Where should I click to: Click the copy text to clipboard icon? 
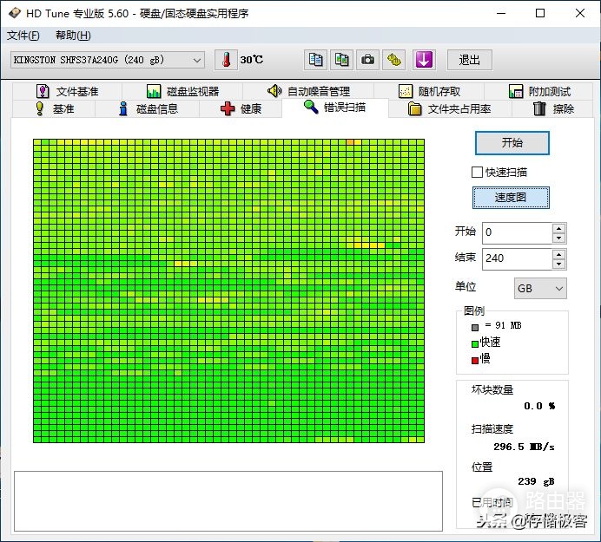315,60
